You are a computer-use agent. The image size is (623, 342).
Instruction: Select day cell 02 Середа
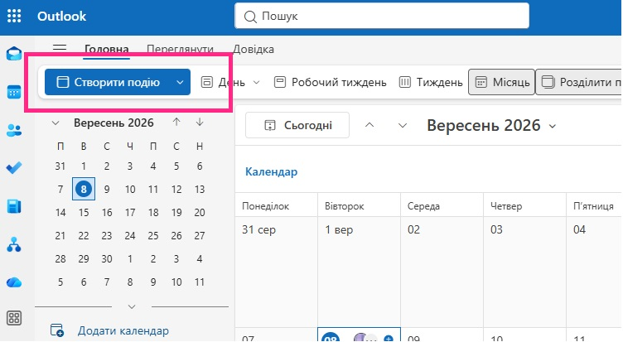pyautogui.click(x=442, y=272)
